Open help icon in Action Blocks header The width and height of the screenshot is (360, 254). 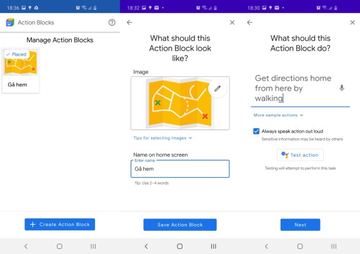click(112, 23)
